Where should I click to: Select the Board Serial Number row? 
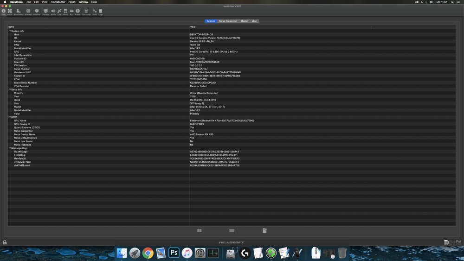(x=232, y=83)
